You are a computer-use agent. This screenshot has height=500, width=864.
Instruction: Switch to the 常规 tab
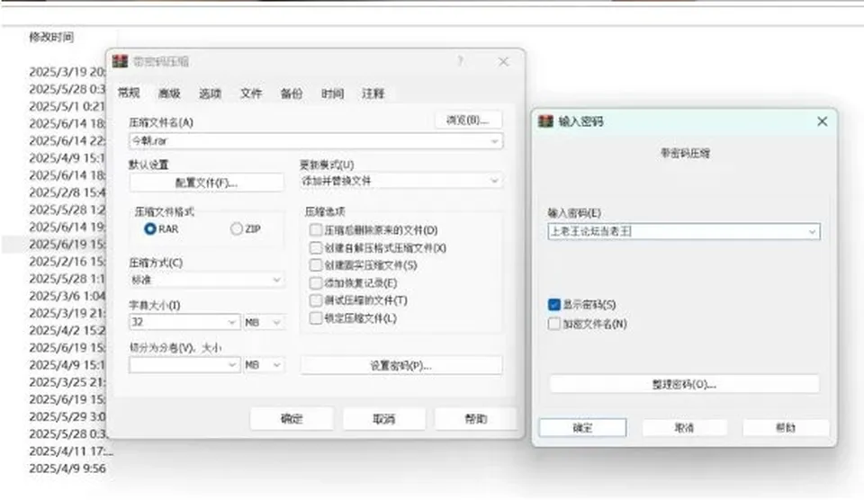129,93
